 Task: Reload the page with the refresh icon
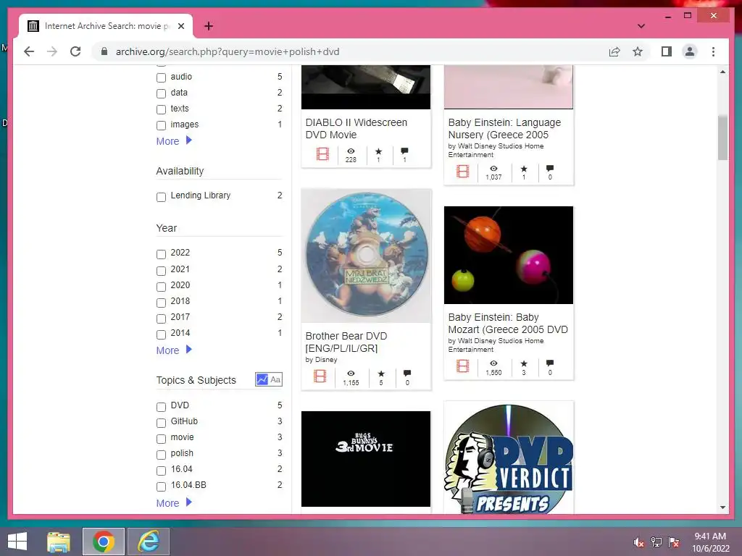point(75,51)
